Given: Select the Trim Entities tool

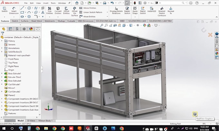Looking at the screenshot, I should point(50,11).
